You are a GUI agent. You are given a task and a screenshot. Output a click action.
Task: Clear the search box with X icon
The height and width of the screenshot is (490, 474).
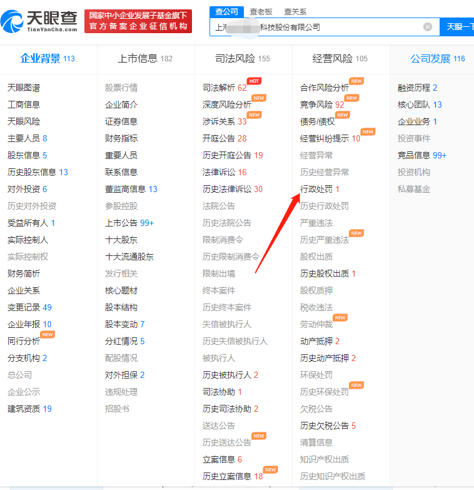point(428,27)
